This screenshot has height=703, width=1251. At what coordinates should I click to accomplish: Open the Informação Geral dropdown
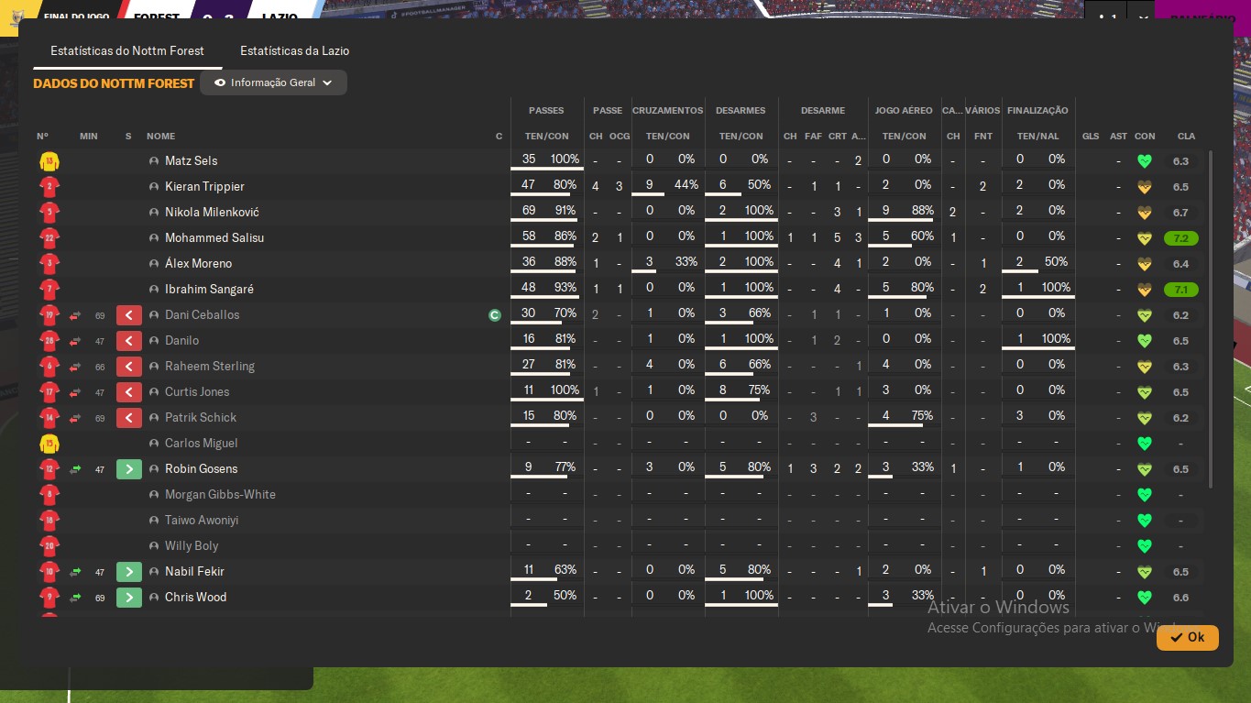click(273, 82)
